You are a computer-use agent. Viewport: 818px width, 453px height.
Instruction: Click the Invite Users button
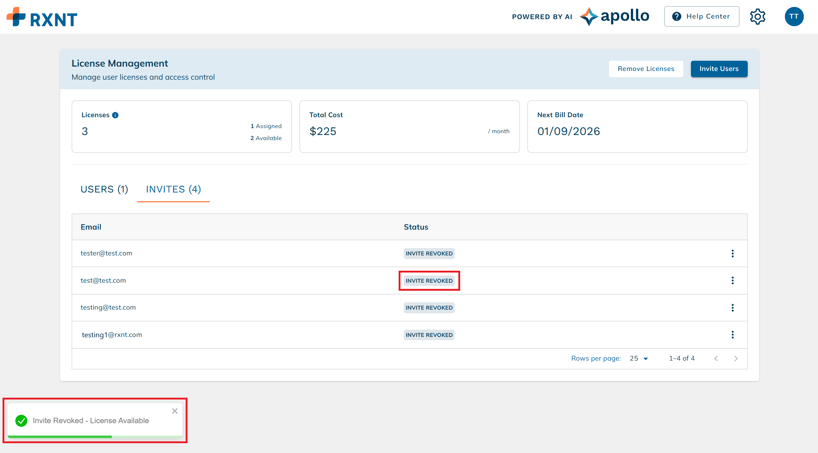coord(719,69)
